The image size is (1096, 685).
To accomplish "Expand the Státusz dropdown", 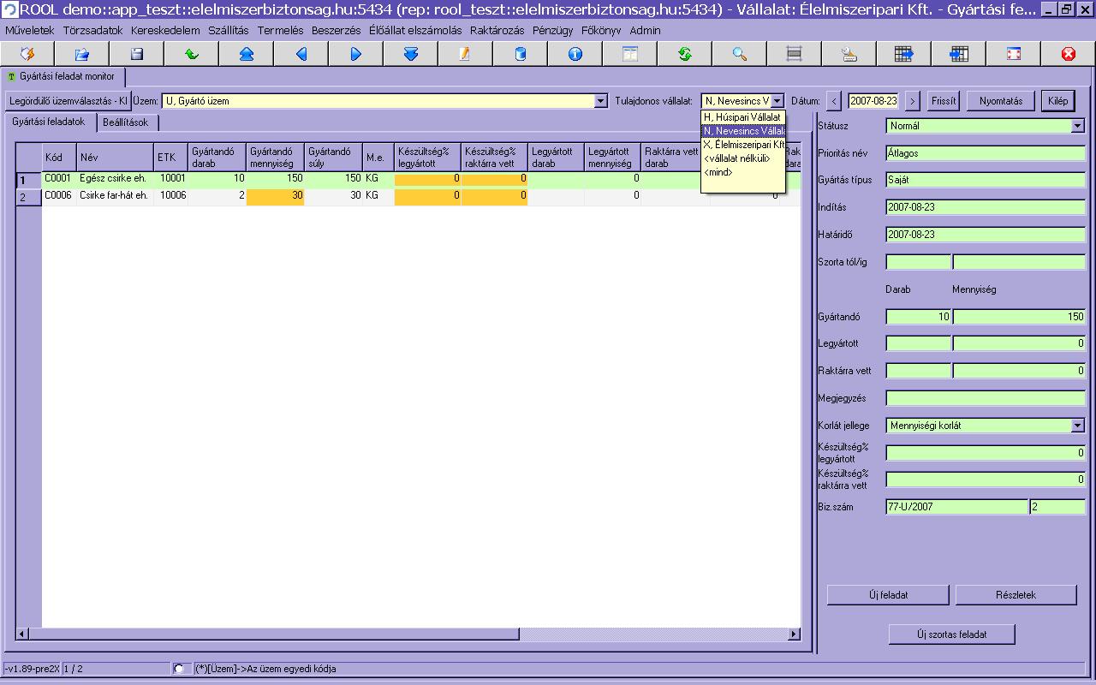I will tap(1077, 126).
